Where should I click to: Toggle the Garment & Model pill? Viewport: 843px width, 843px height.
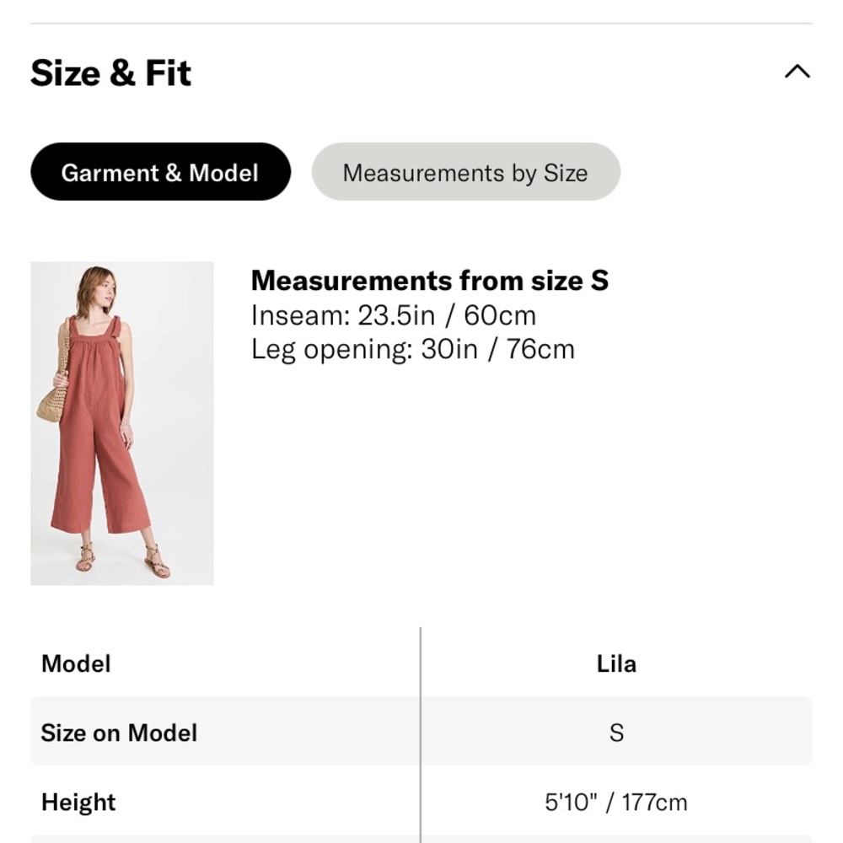(x=161, y=172)
